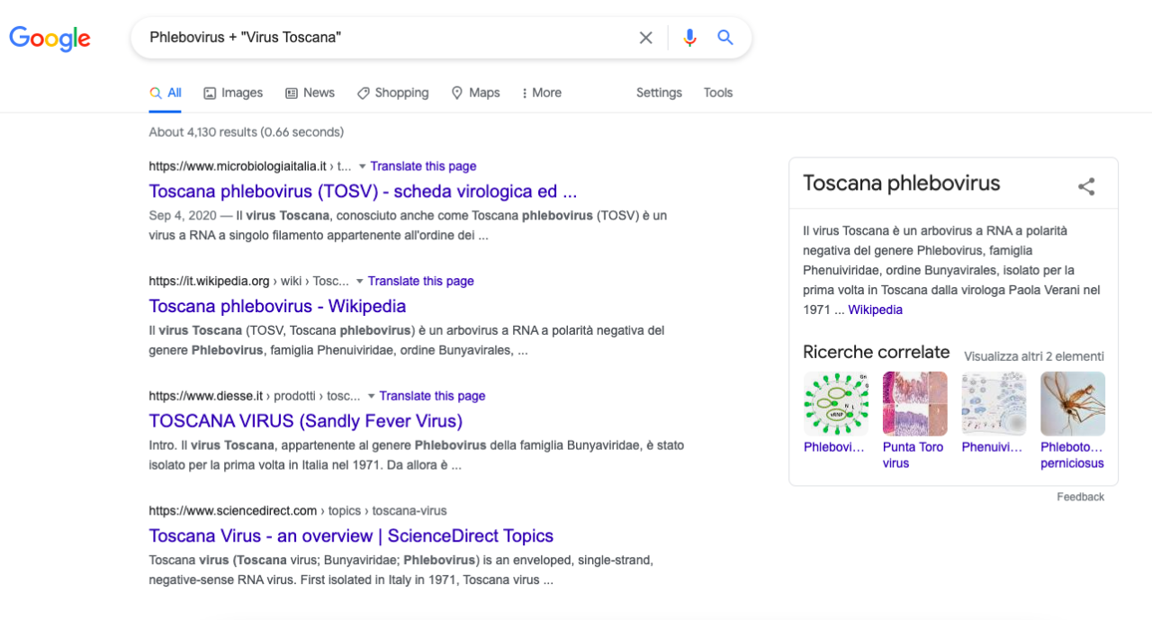Viewport: 1152px width, 620px height.
Task: Open the ScienceDirect Toscana Virus overview link
Action: [x=351, y=536]
